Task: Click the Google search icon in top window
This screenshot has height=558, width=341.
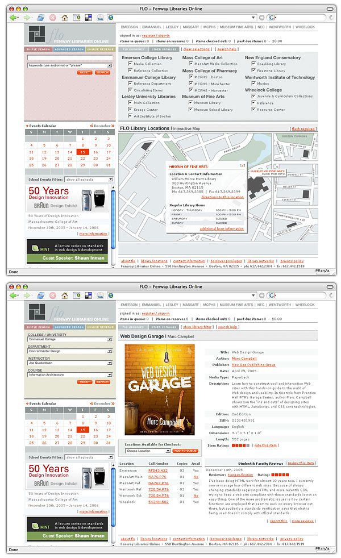Action: 272,18
